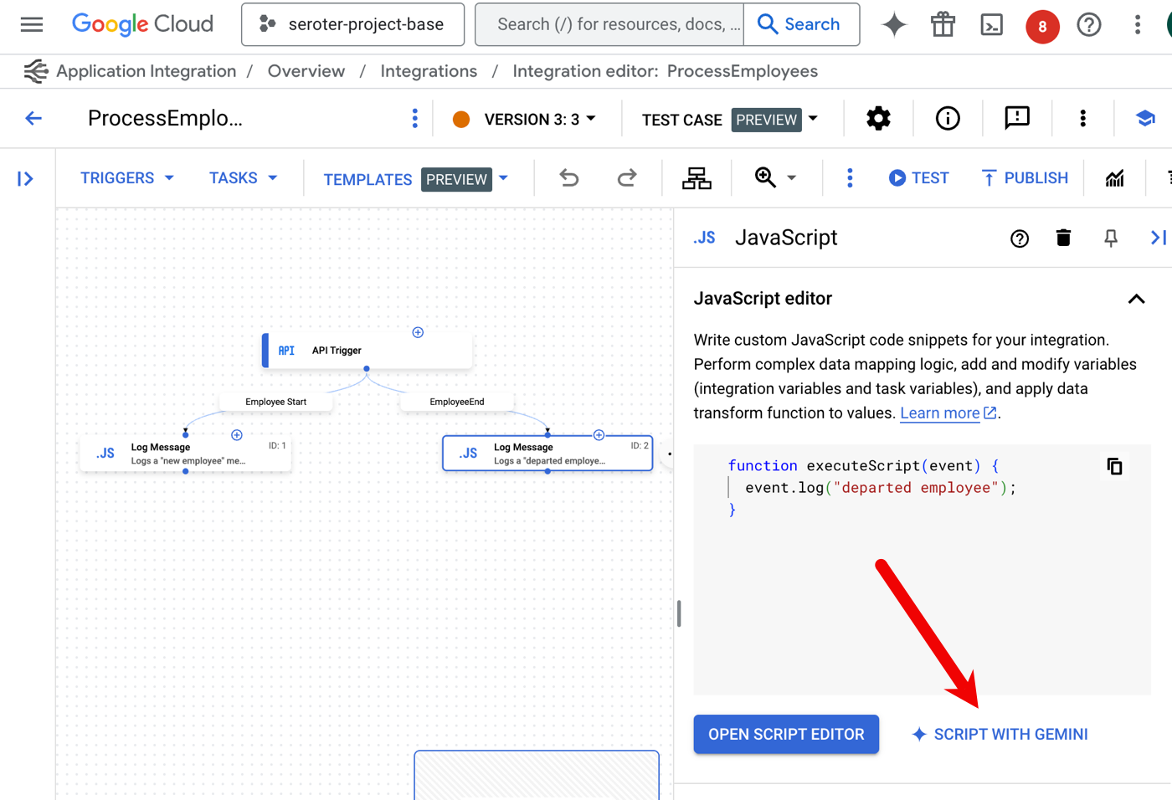The image size is (1172, 800).
Task: Open the main hamburger navigation menu
Action: (32, 25)
